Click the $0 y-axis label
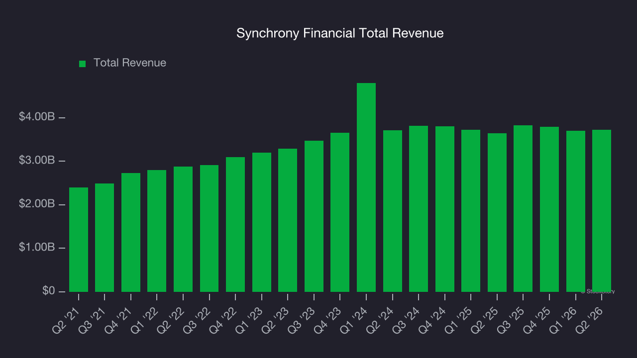637x358 pixels. 49,291
